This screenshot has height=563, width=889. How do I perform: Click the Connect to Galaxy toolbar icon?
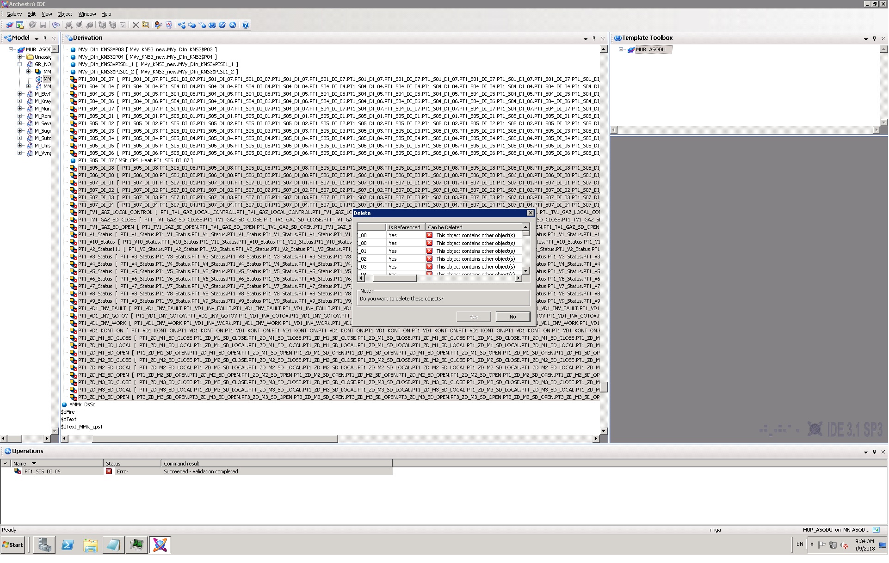click(9, 25)
